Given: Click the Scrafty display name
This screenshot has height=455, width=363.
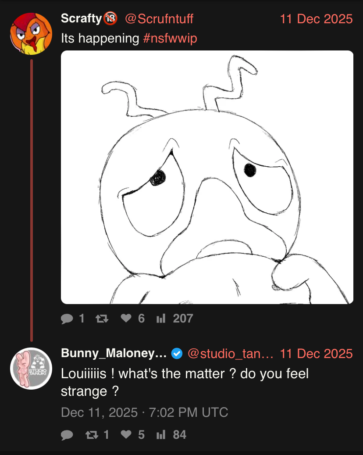Looking at the screenshot, I should pos(81,19).
